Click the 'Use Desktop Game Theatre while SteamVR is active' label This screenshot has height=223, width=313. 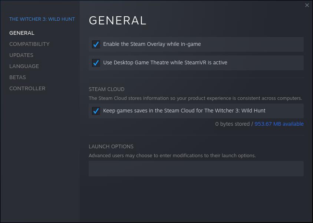[165, 62]
